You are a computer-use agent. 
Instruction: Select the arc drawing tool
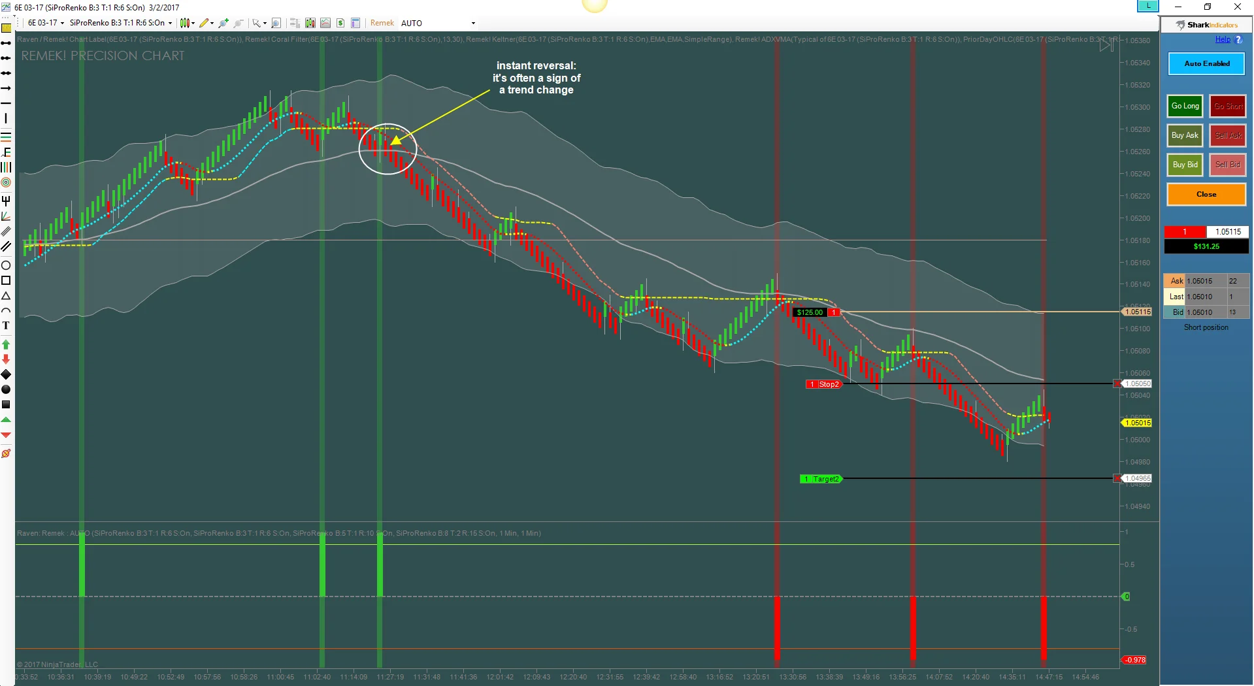pos(6,311)
